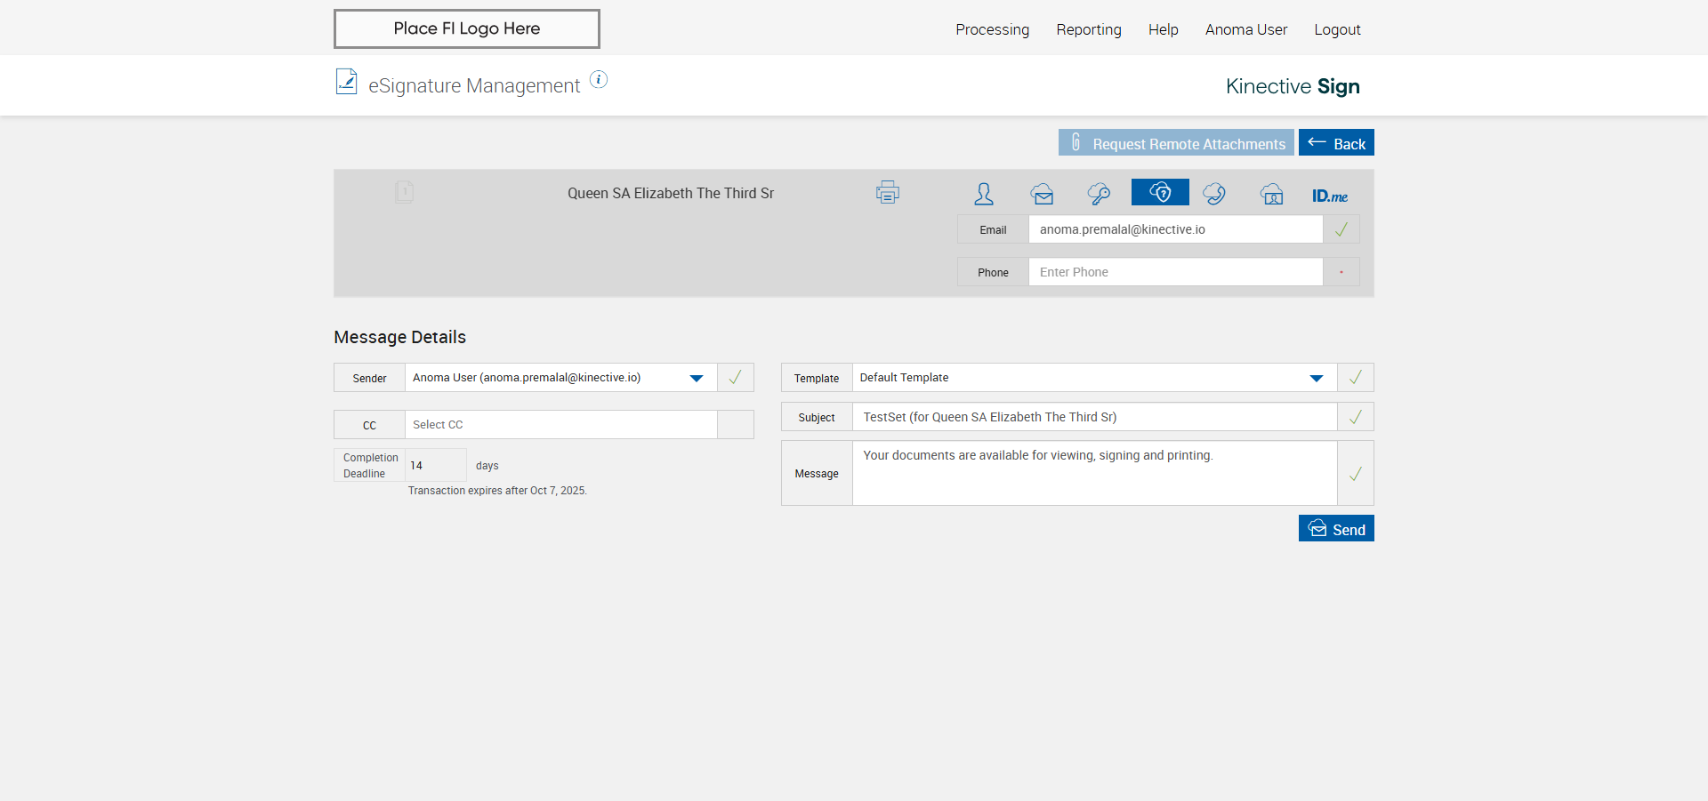
Task: Select the cloud phone authentication icon
Action: 1214,194
